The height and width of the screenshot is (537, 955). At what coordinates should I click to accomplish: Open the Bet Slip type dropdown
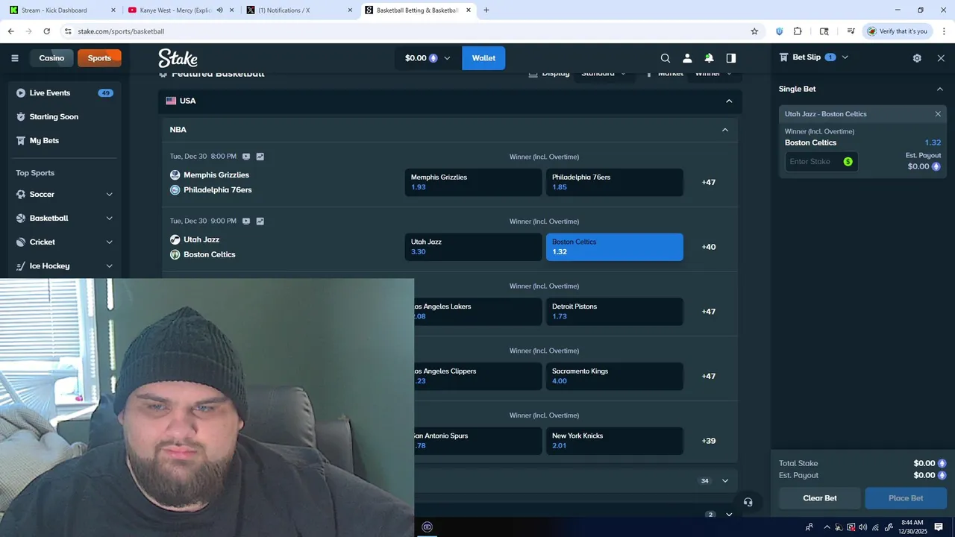point(845,57)
